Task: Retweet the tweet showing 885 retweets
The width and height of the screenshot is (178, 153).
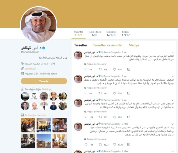Action: (100, 117)
